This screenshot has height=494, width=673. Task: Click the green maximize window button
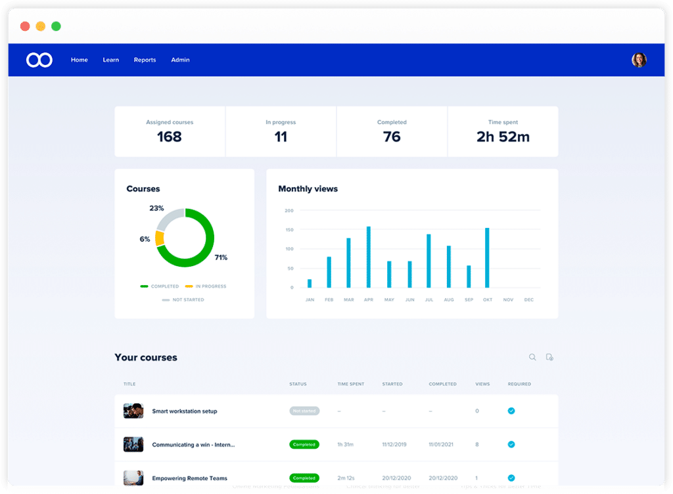[x=56, y=26]
